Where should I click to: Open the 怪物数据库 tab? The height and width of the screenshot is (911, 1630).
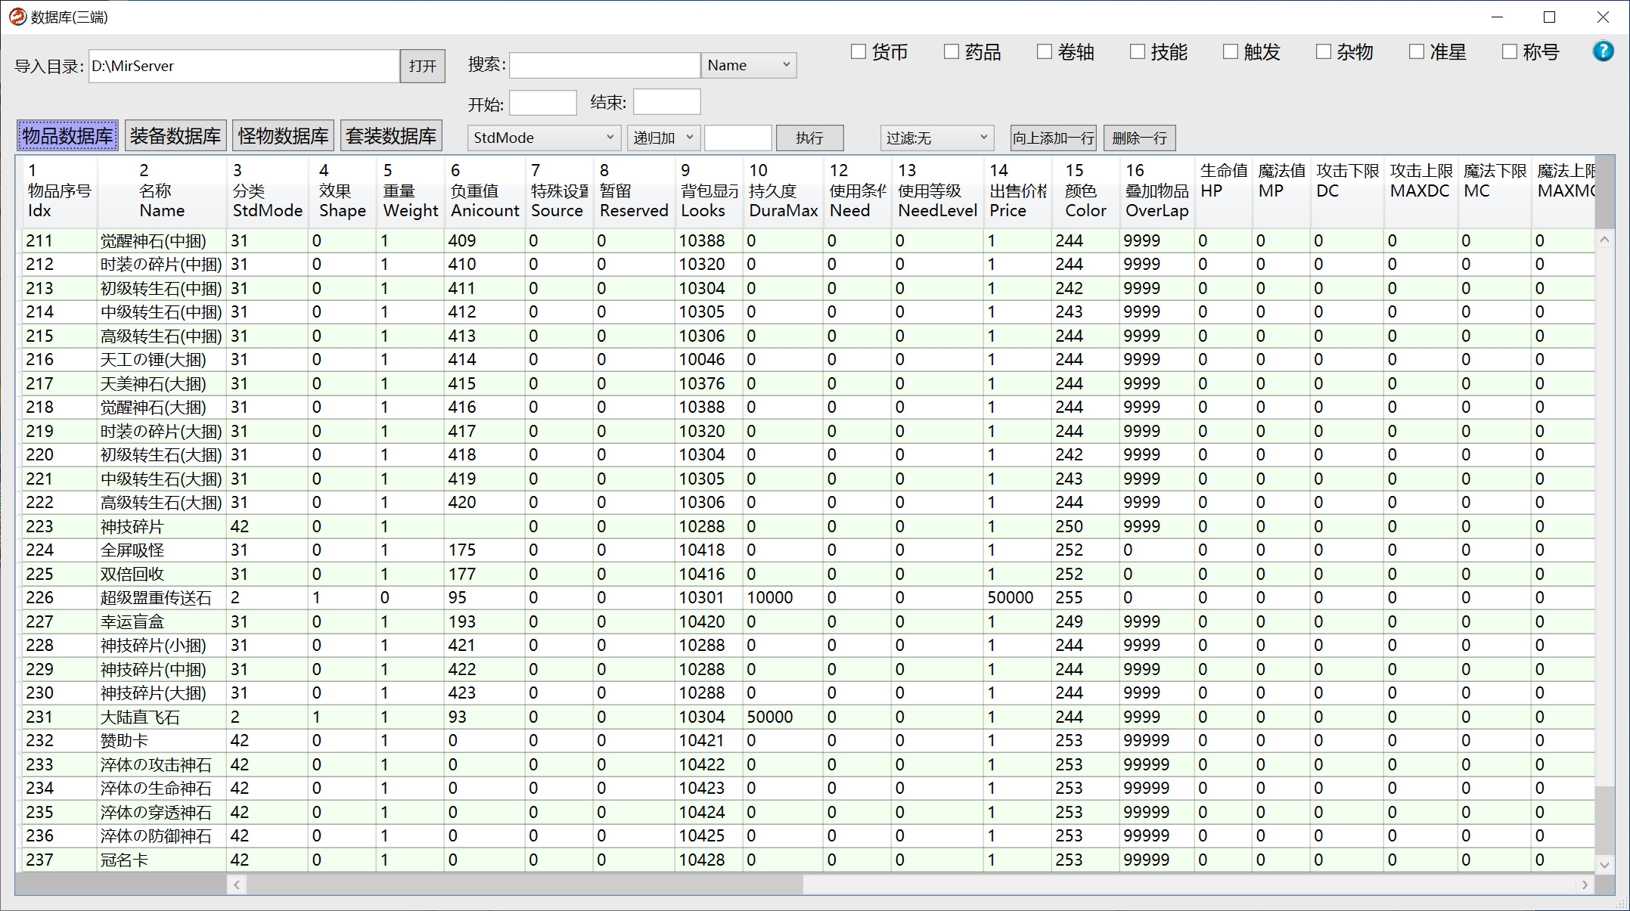(283, 136)
